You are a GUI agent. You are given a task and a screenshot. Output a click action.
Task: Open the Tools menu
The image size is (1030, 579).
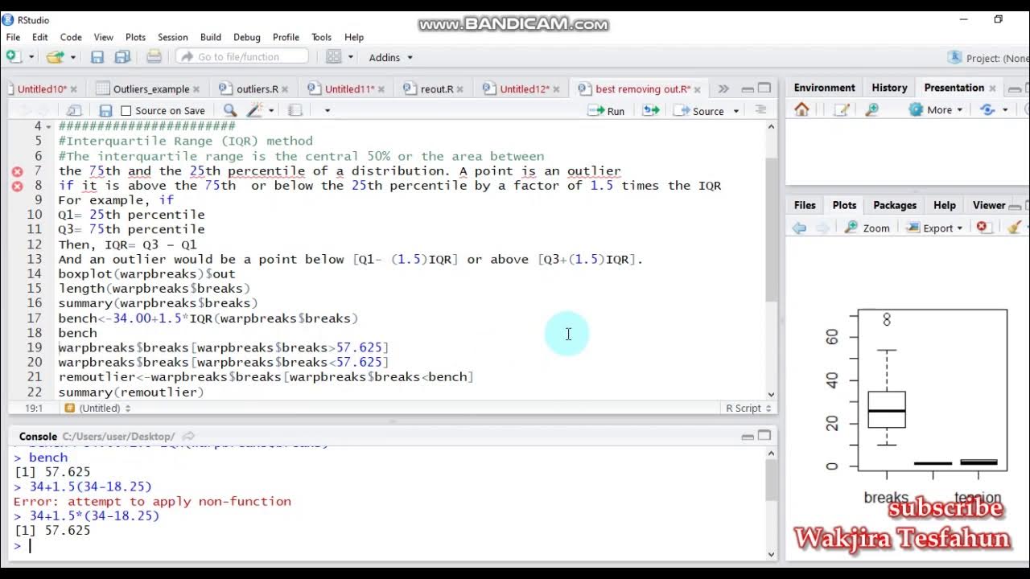tap(321, 37)
